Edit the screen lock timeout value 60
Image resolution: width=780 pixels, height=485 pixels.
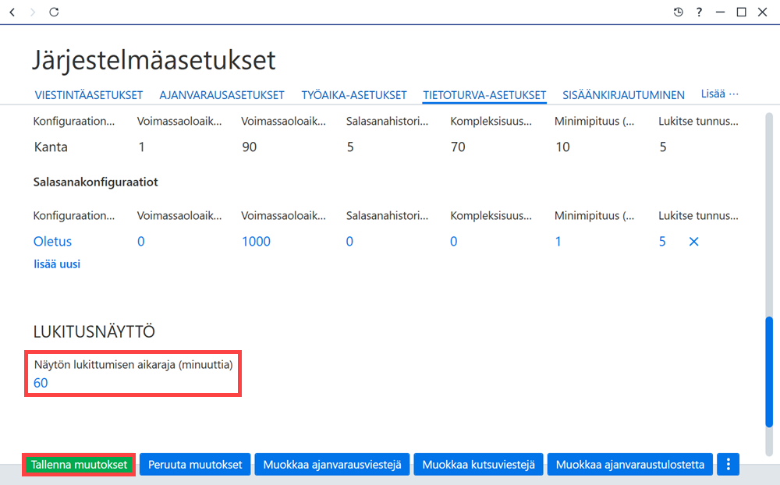[x=41, y=383]
